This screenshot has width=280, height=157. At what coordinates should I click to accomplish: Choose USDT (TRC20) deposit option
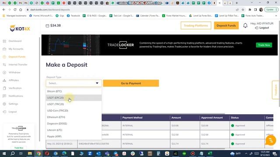74,104
